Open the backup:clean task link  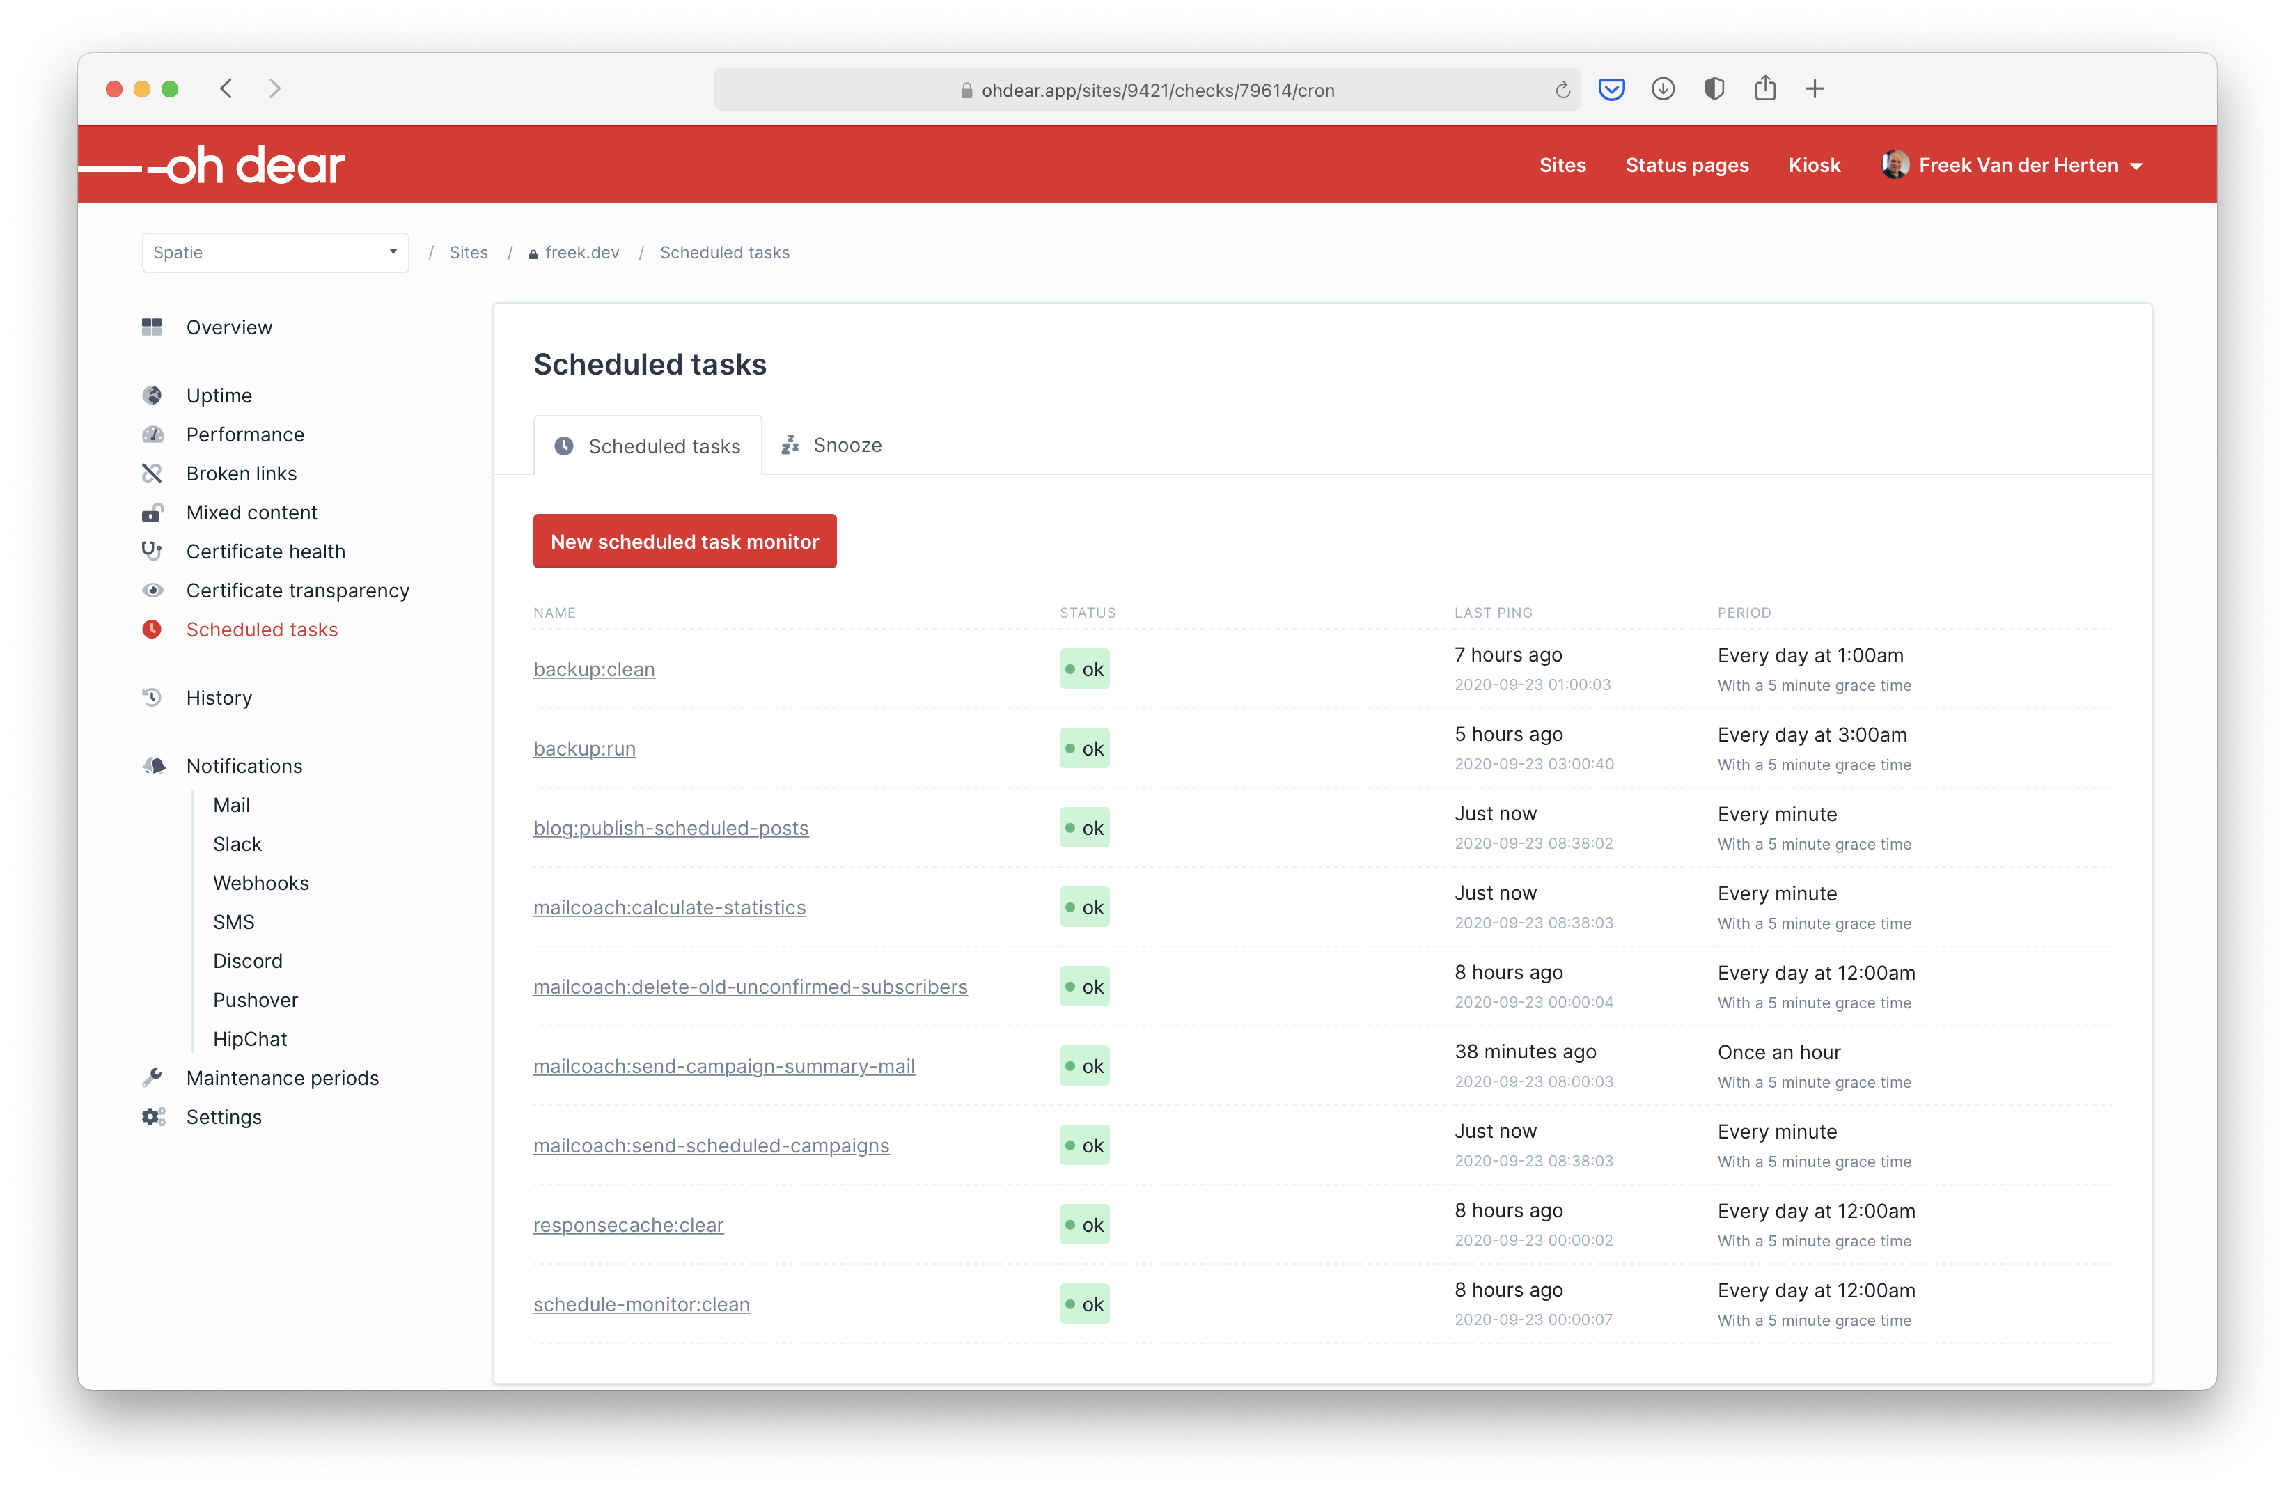[x=594, y=669]
